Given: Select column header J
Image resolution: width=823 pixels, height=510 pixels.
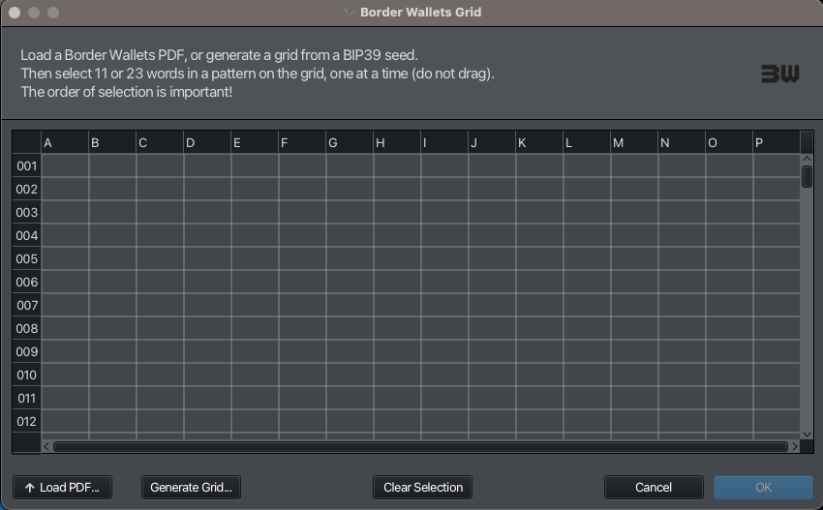Looking at the screenshot, I should 492,142.
